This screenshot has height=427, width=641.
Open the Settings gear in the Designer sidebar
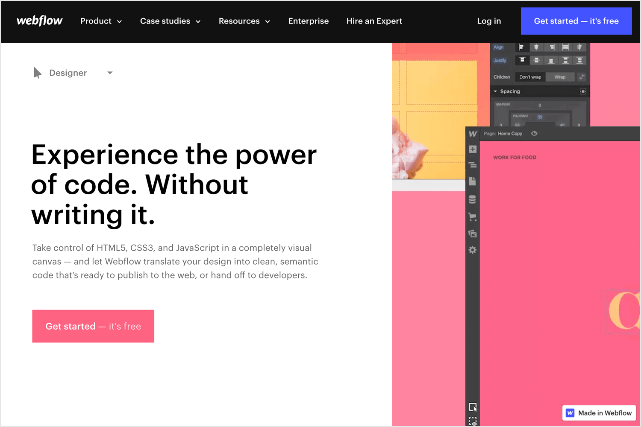473,250
